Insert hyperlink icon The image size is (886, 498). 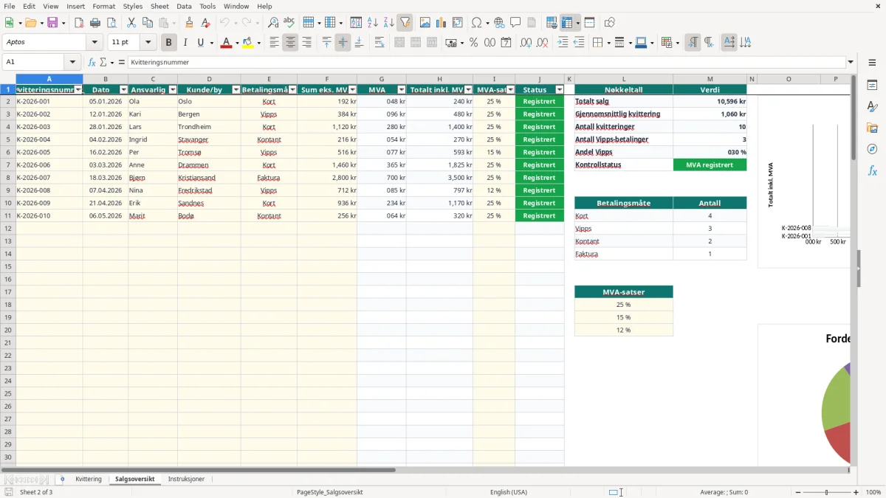(499, 23)
